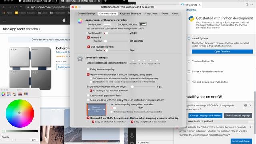Enable Don't restore if alt/opt is pressed
This screenshot has height=144, width=256.
(91, 78)
